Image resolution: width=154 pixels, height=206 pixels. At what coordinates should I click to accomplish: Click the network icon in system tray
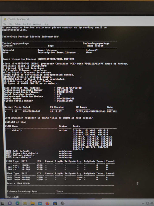point(148,203)
